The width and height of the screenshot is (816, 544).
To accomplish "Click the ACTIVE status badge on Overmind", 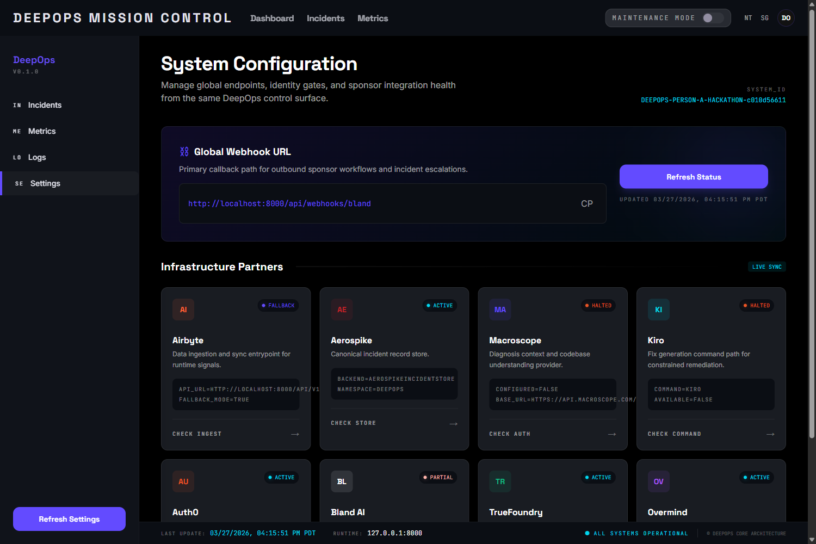I will (x=757, y=478).
